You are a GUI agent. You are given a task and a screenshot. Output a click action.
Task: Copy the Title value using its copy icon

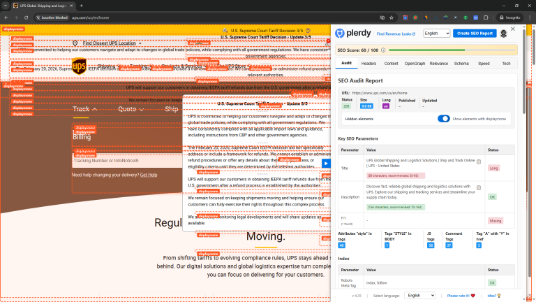pyautogui.click(x=479, y=161)
